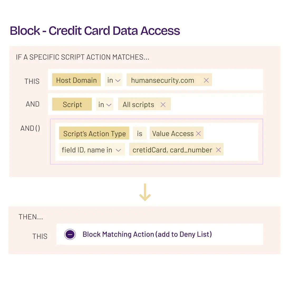Click the purple minus block icon
Image resolution: width=290 pixels, height=290 pixels.
pos(70,234)
